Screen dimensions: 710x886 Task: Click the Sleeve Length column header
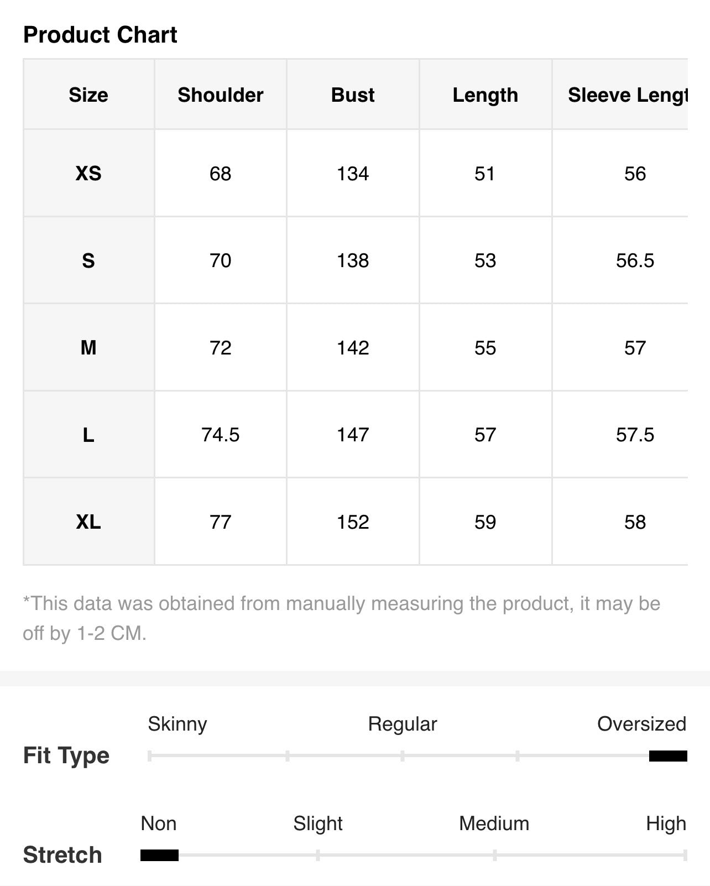[x=628, y=95]
